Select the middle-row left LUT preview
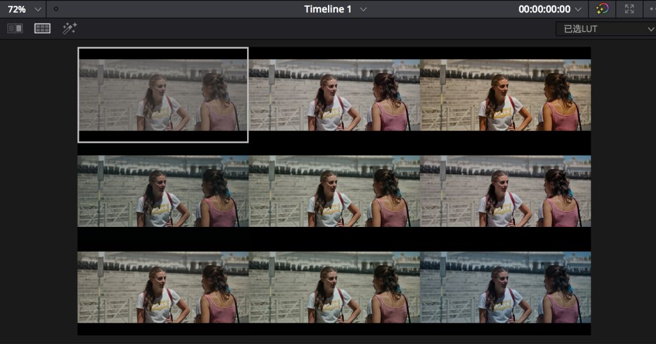The width and height of the screenshot is (656, 344). point(163,191)
